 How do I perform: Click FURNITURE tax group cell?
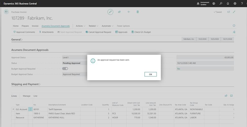coord(196,114)
